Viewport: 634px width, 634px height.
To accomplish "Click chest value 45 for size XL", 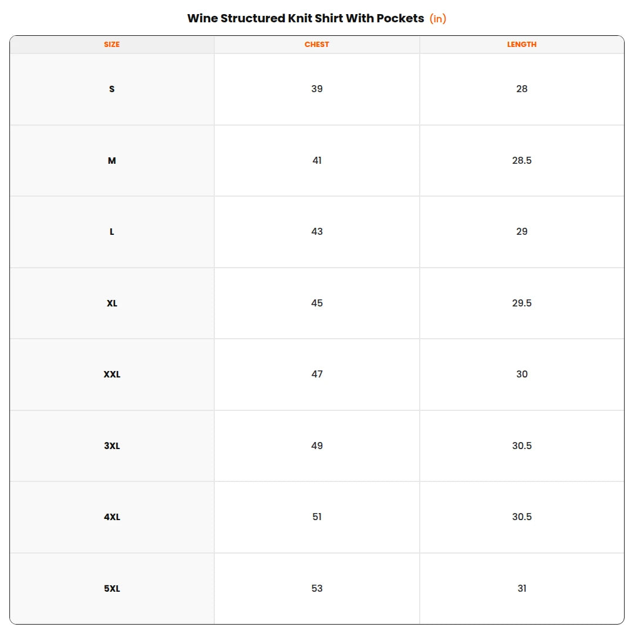I will [x=316, y=303].
